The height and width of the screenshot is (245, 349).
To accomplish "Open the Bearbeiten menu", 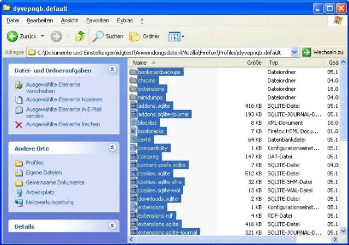I will click(40, 20).
